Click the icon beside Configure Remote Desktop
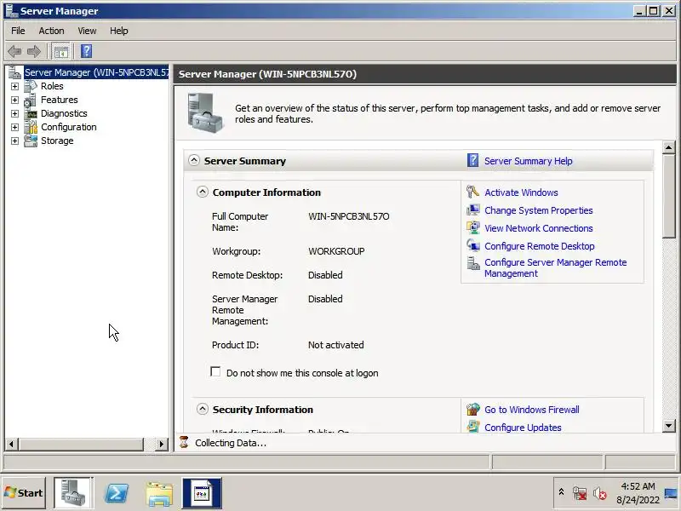The image size is (681, 511). coord(472,245)
